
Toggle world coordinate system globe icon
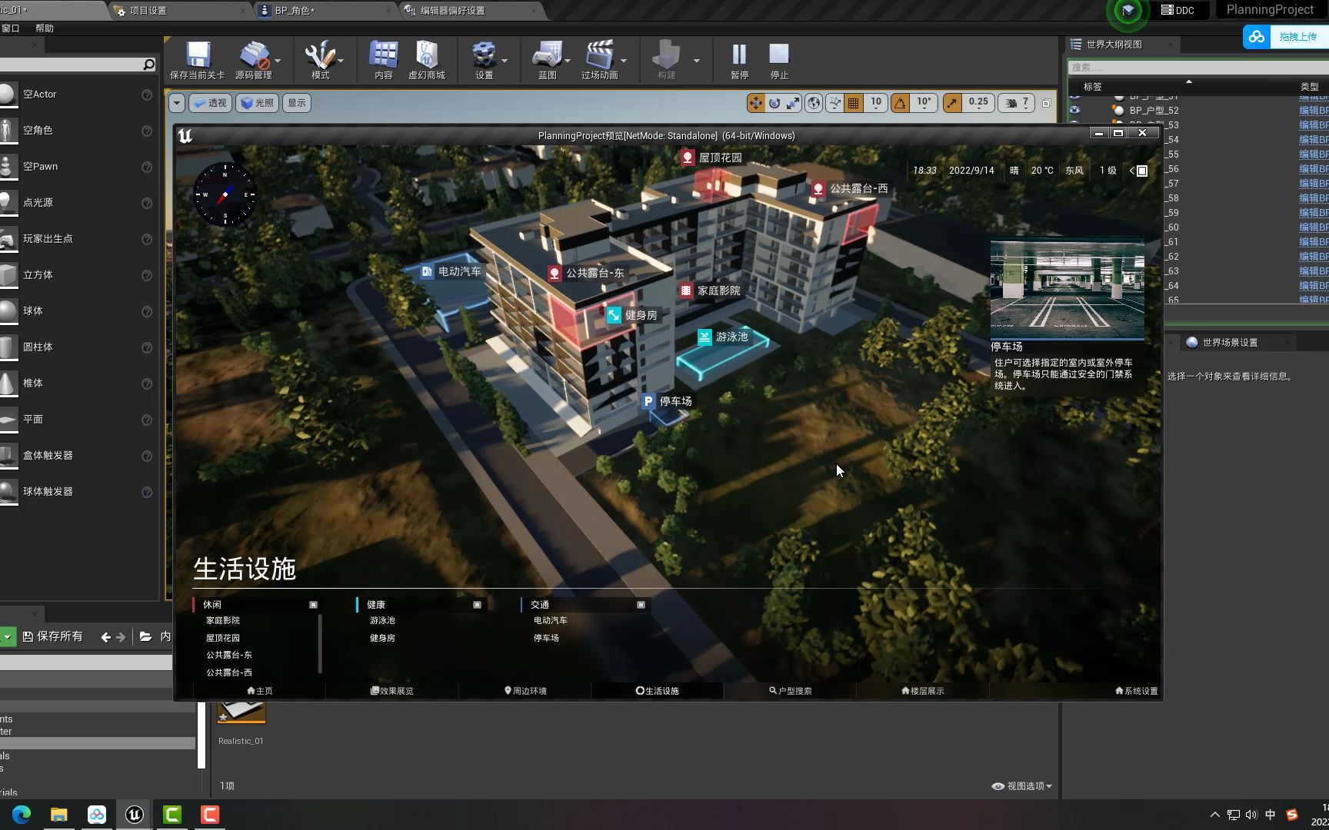[814, 103]
